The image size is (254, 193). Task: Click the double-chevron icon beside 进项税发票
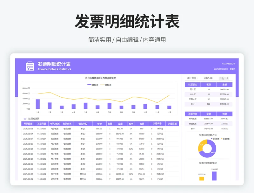pyautogui.click(x=25, y=119)
